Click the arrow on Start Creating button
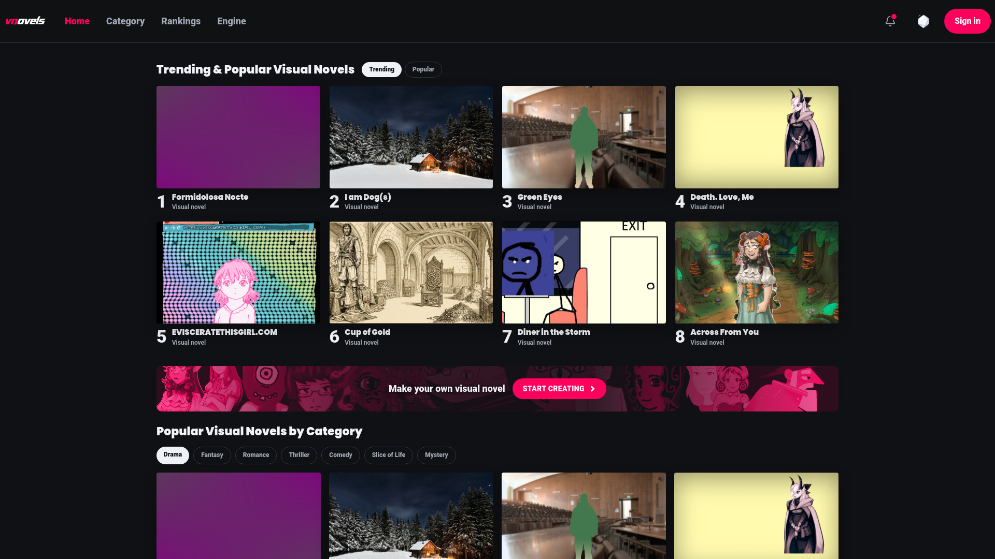 [592, 389]
